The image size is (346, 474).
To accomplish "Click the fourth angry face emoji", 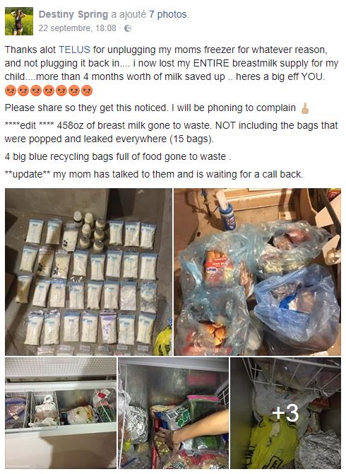I will pos(49,91).
